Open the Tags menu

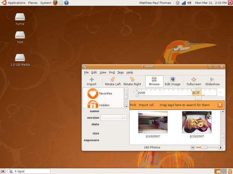[x=120, y=72]
